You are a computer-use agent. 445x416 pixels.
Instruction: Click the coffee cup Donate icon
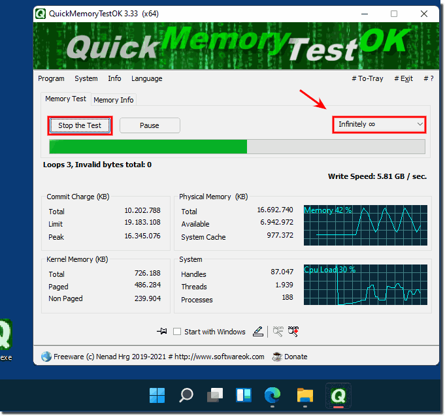(x=276, y=357)
